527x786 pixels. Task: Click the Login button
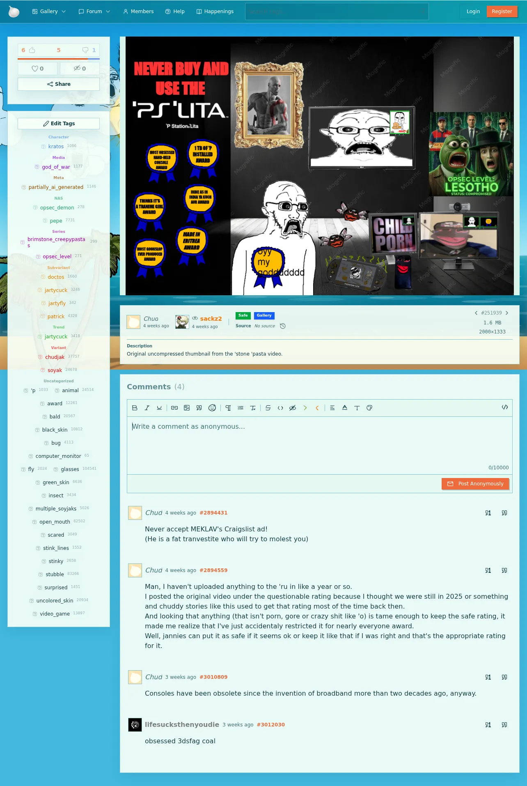[x=473, y=11]
